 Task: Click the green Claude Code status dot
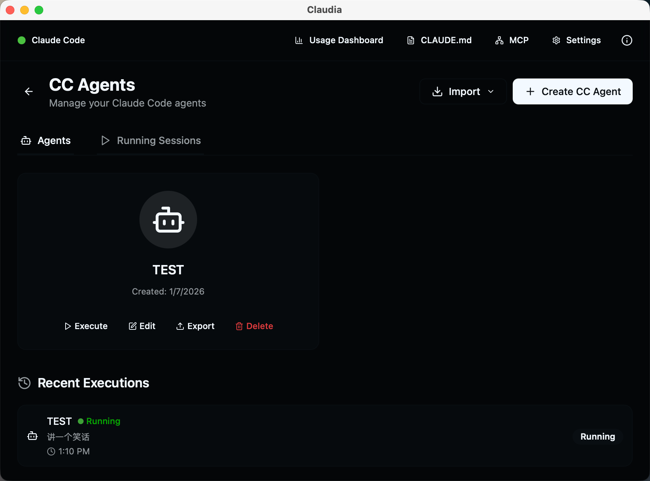[22, 40]
